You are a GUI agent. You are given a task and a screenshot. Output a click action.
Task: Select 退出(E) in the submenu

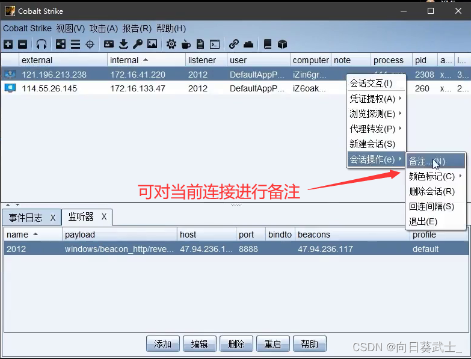point(436,221)
